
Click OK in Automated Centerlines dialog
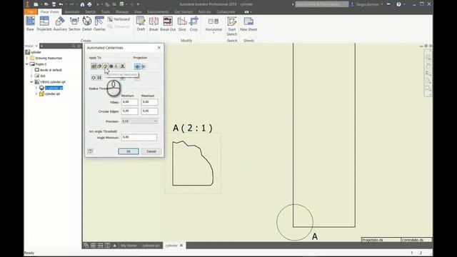tap(129, 151)
